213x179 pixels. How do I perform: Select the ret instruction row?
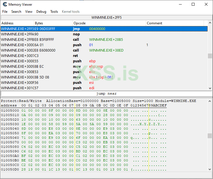[x=104, y=56]
